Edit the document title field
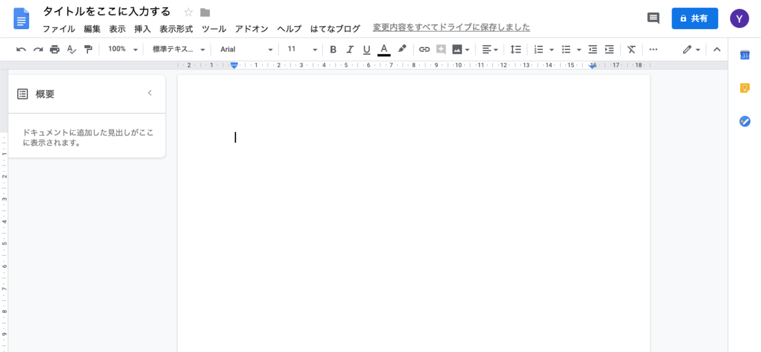 click(107, 11)
